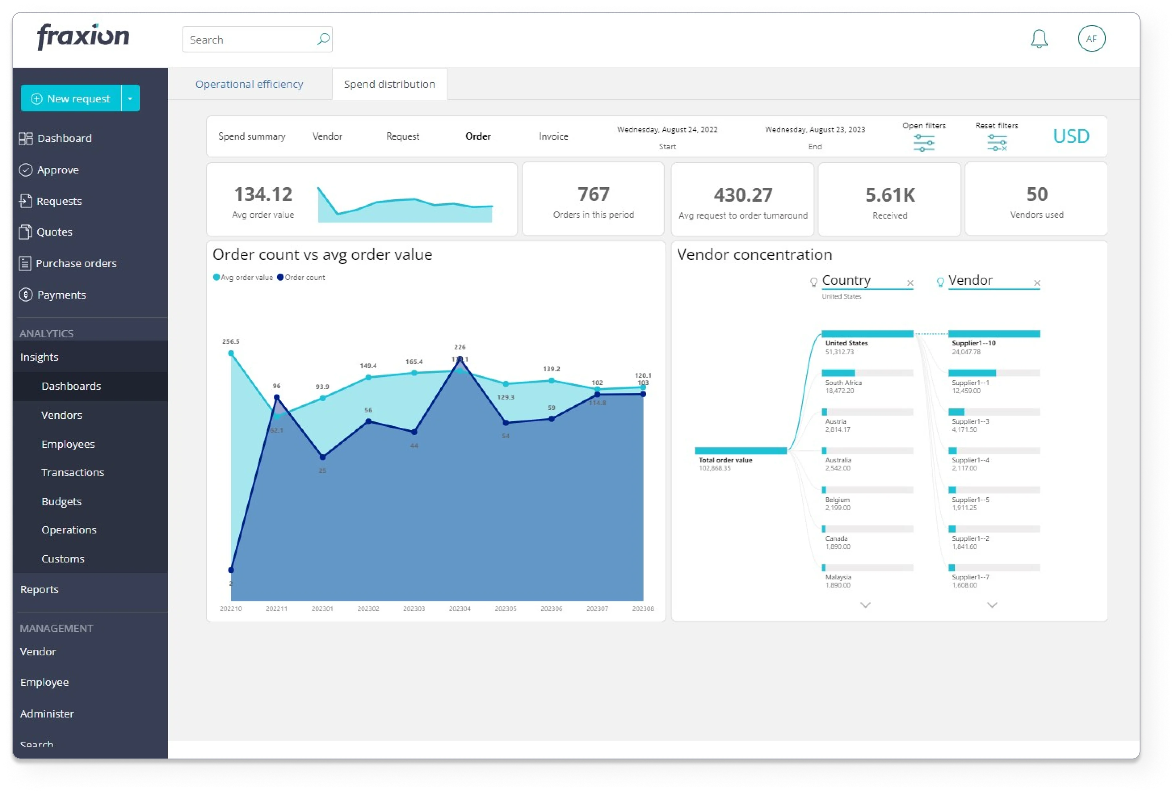Click the 5.61K Received card
Screen dimensions: 1174x793
pos(889,199)
